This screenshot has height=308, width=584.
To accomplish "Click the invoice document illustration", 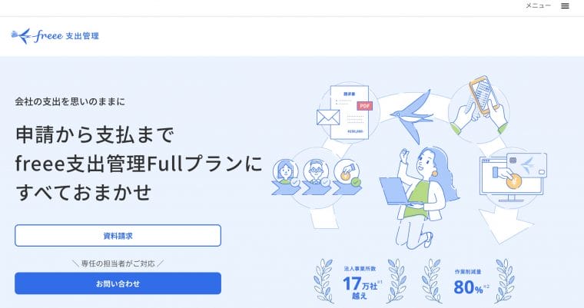I will tap(350, 112).
